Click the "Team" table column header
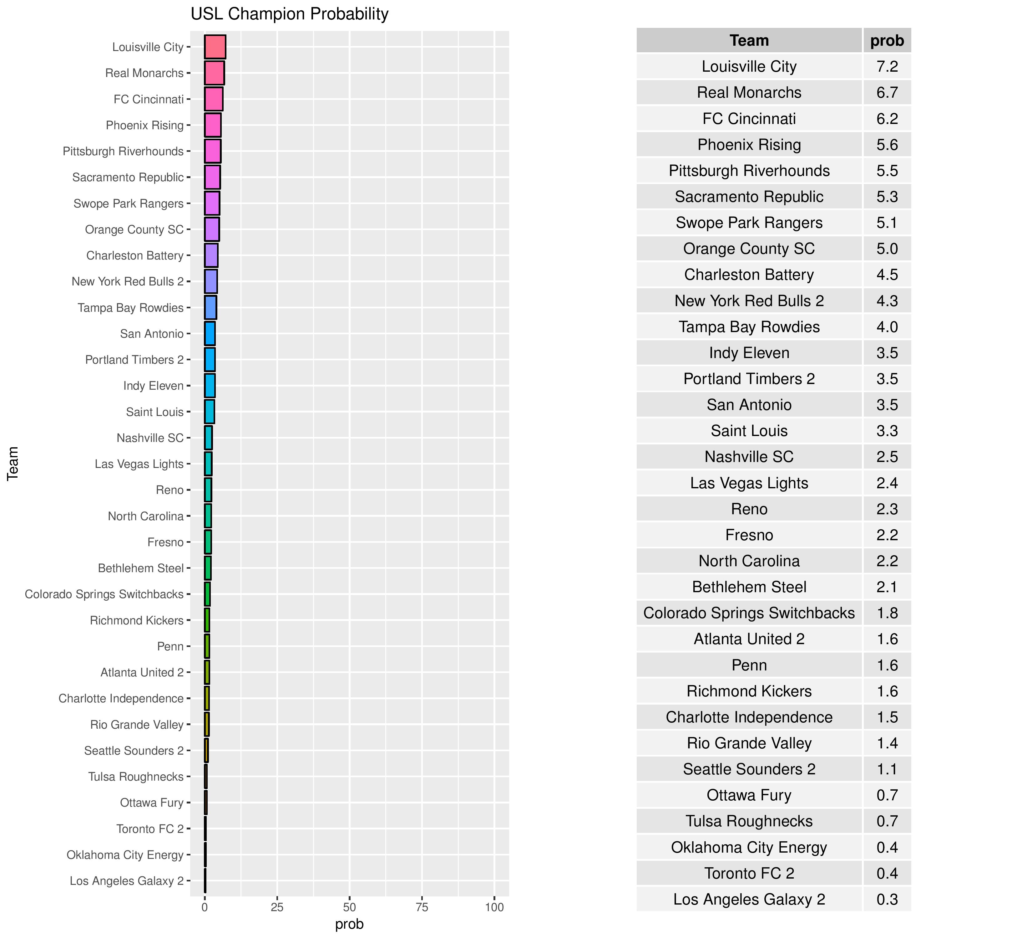Screen dimensions: 1032x939 pyautogui.click(x=749, y=40)
